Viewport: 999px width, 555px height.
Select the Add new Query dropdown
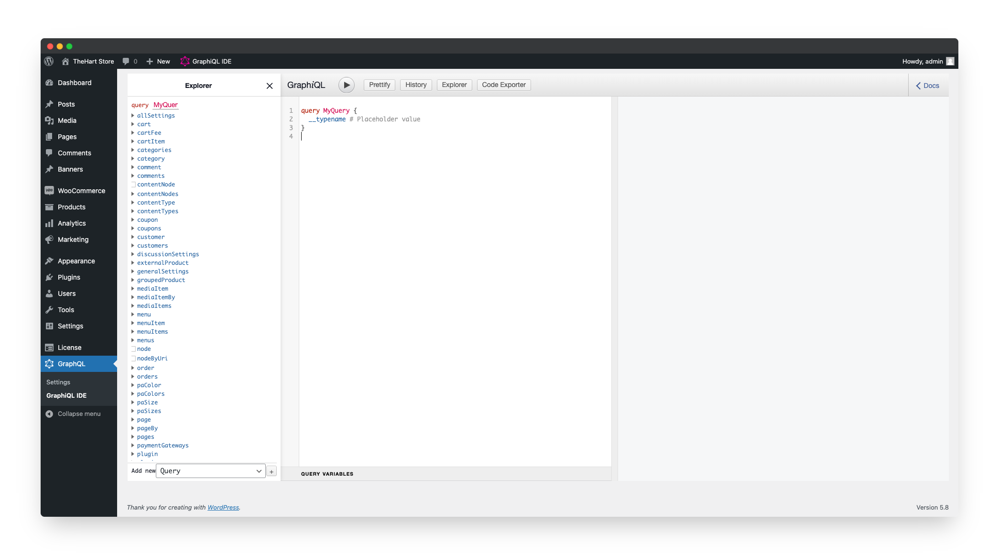coord(210,471)
